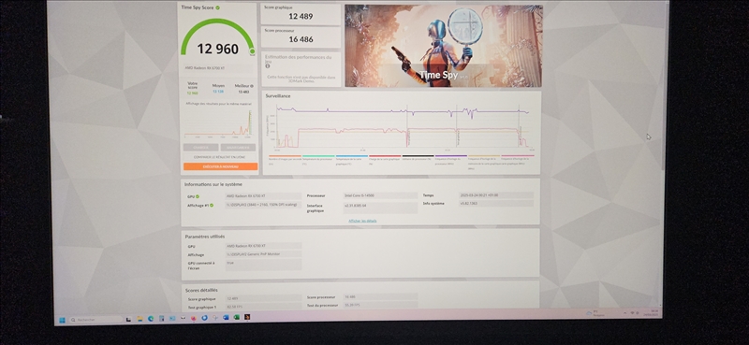Click the green check icon next to Affichage #1
This screenshot has width=749, height=345.
point(212,205)
